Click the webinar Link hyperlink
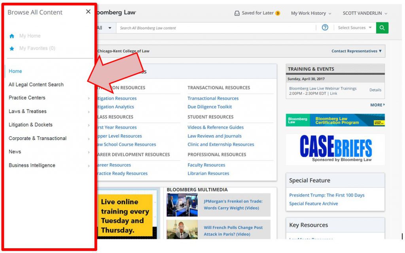The width and height of the screenshot is (405, 253). (333, 93)
